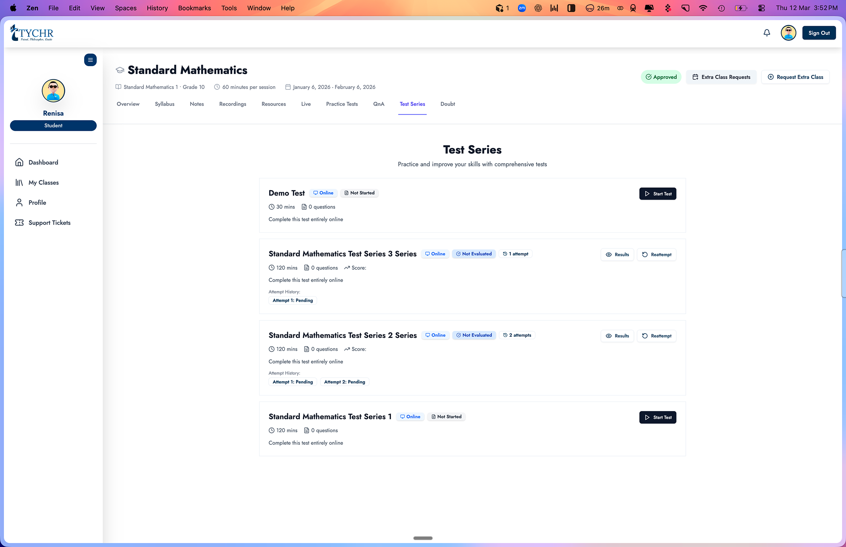This screenshot has height=547, width=846.
Task: Click the Wi-Fi icon in menu bar
Action: click(703, 8)
